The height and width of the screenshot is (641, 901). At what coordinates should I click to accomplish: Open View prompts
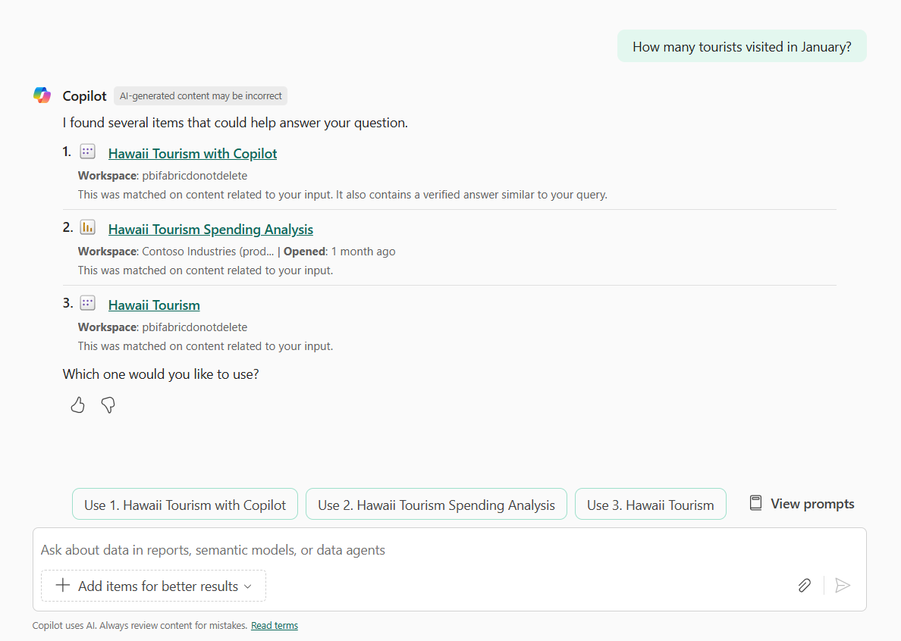(x=802, y=504)
